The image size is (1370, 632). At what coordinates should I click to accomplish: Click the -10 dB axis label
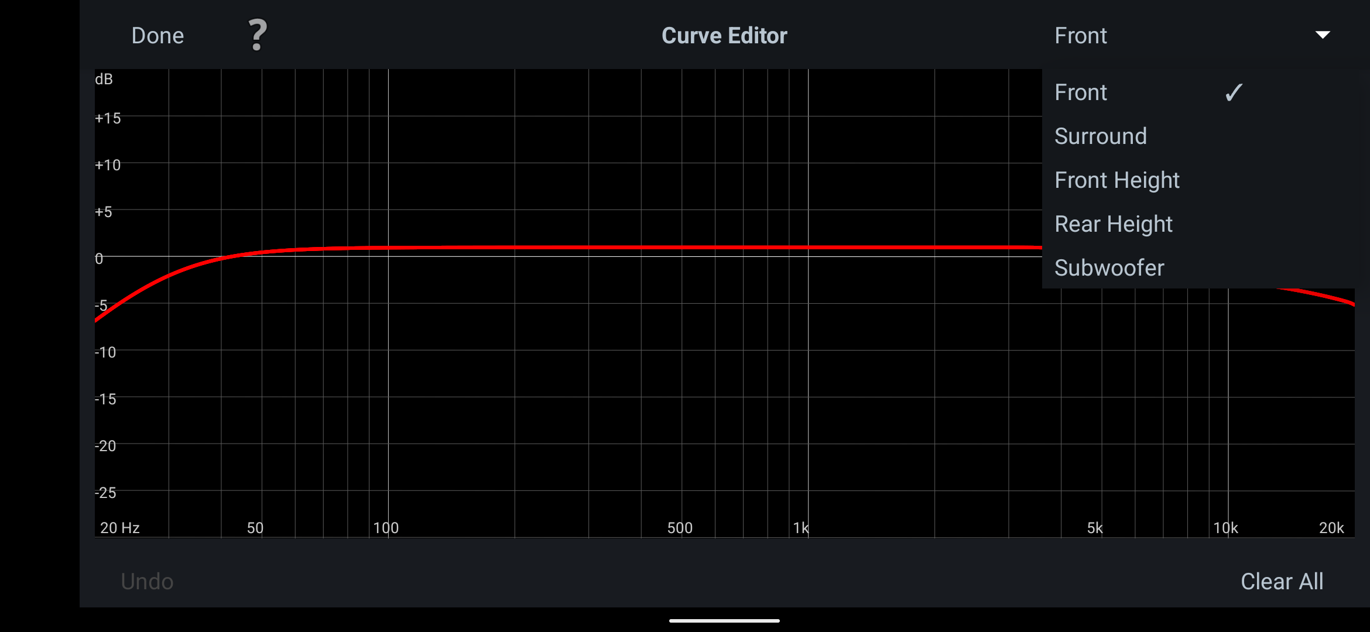[x=105, y=352]
